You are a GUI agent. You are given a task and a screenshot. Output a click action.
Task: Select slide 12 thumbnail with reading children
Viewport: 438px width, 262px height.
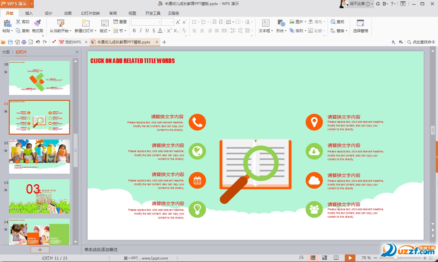pyautogui.click(x=39, y=156)
